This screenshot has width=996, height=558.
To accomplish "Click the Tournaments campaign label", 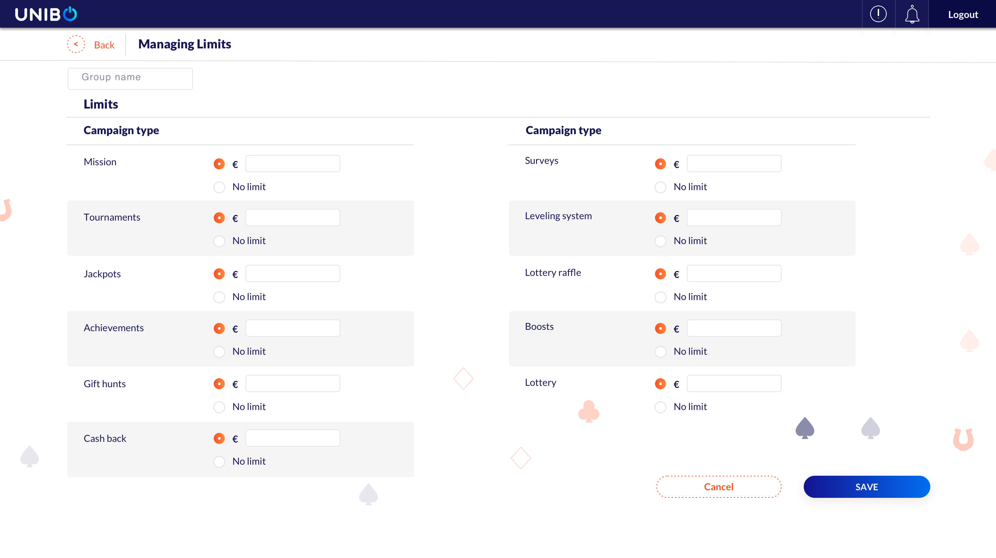I will (112, 217).
